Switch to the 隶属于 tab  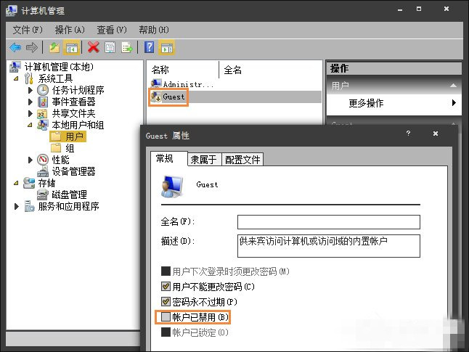coord(204,159)
